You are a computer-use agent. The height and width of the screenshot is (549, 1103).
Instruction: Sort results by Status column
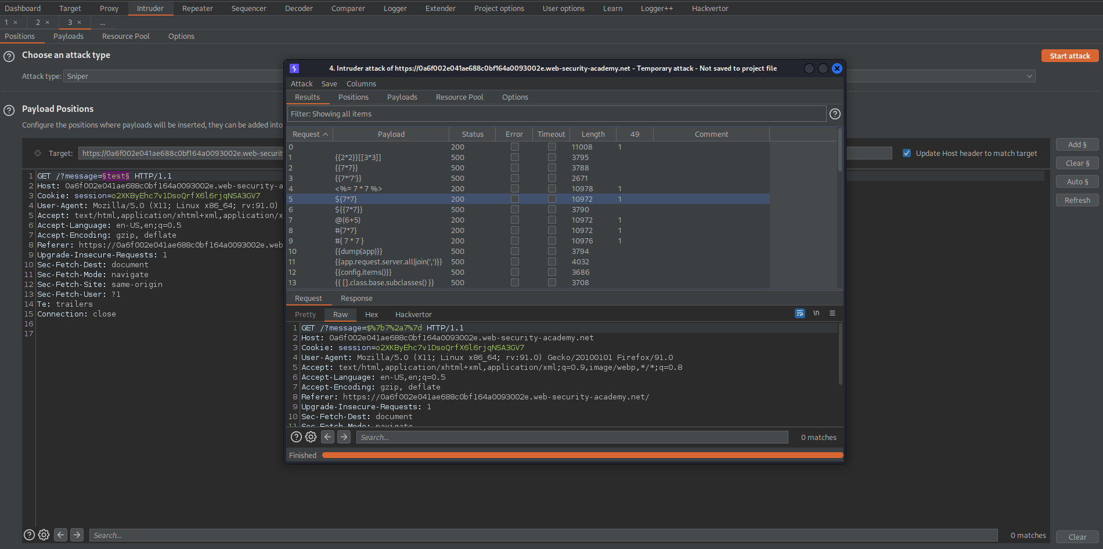[x=473, y=134]
